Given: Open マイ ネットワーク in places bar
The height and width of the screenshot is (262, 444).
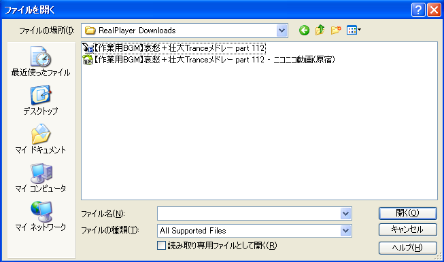Looking at the screenshot, I should pos(41,216).
